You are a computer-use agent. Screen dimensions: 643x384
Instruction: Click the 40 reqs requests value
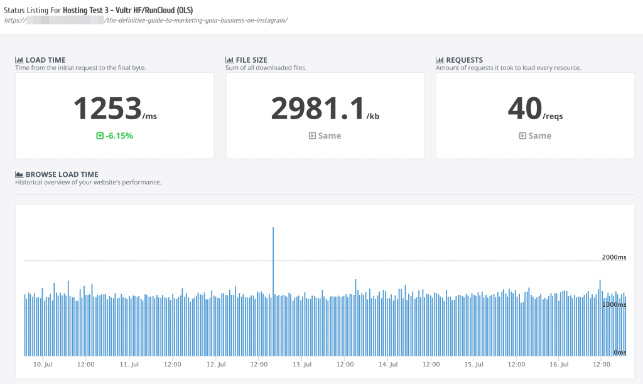point(525,109)
